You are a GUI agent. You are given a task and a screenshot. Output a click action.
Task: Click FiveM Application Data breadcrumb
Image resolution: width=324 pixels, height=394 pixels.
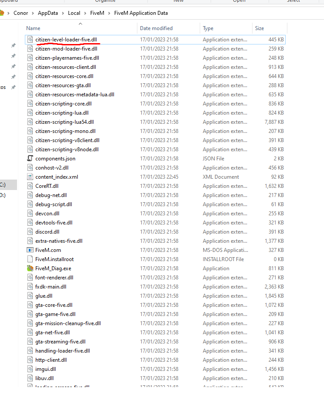141,13
